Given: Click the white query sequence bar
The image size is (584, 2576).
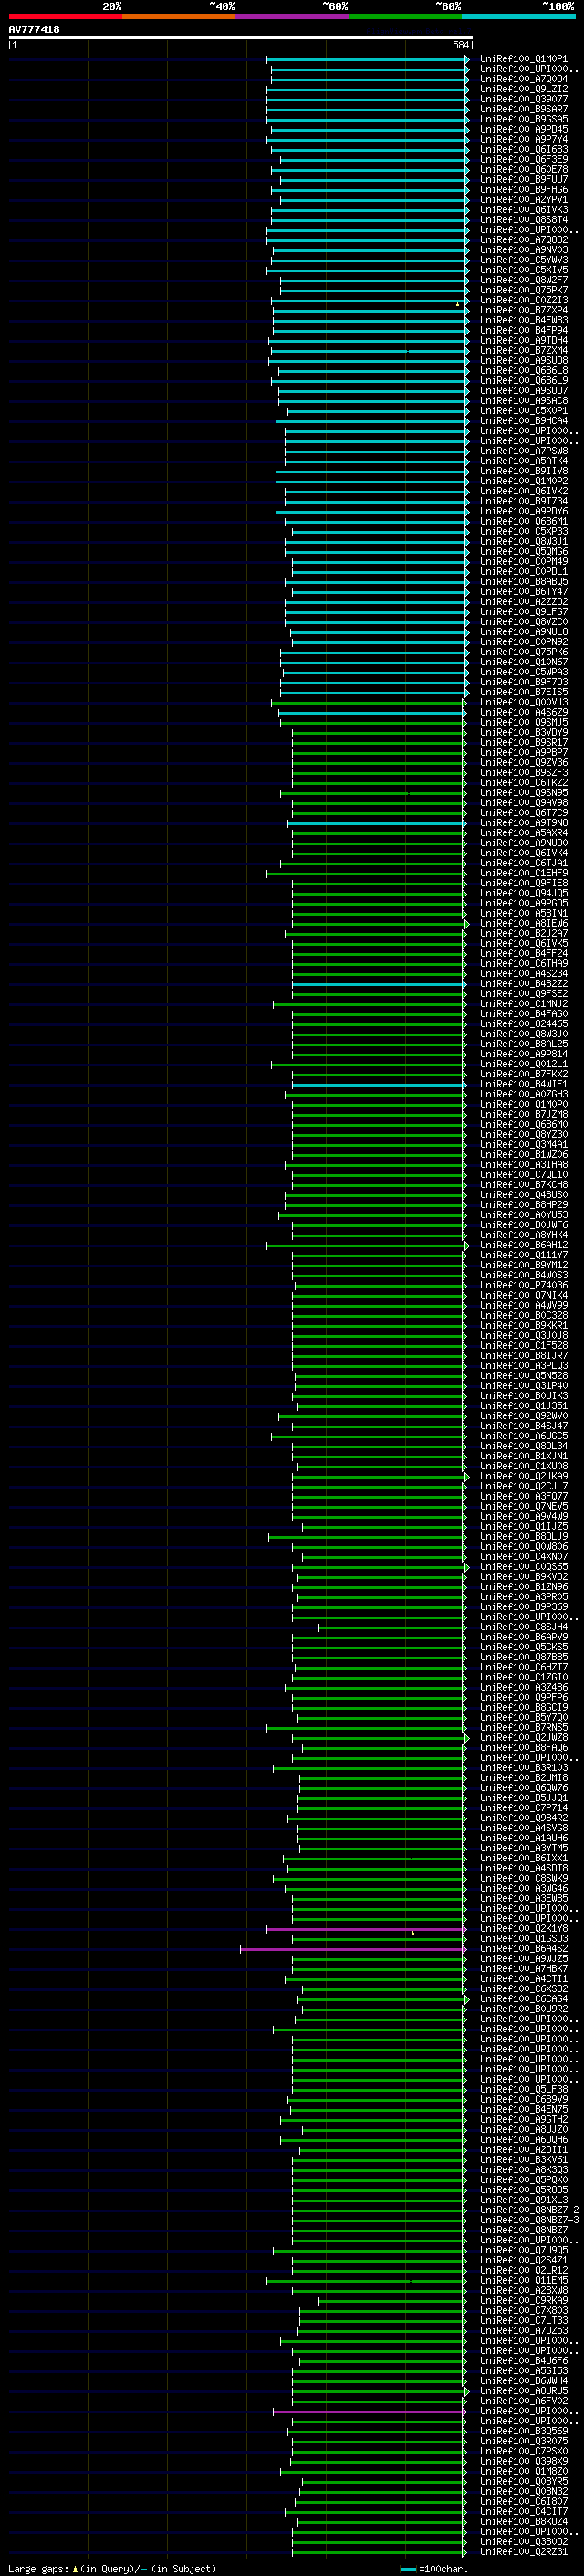Looking at the screenshot, I should [x=241, y=37].
